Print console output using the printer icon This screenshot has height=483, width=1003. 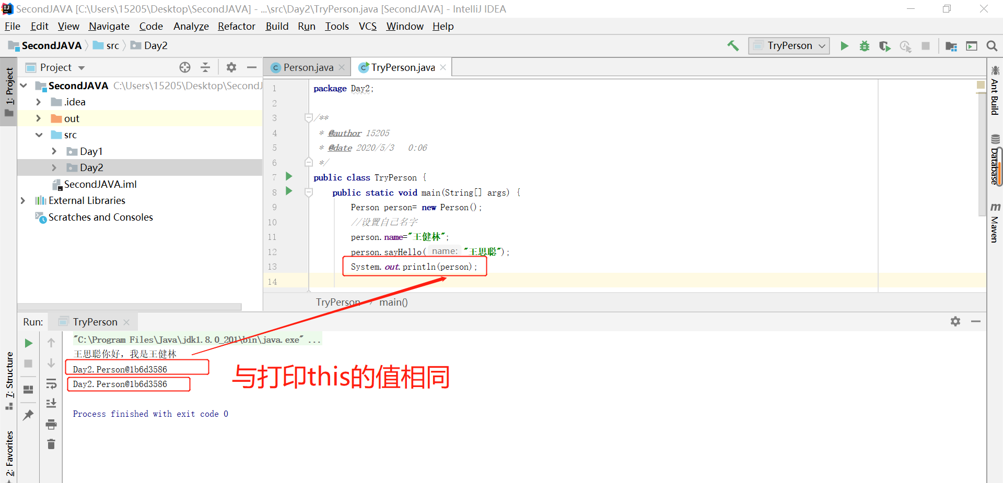[x=51, y=425]
